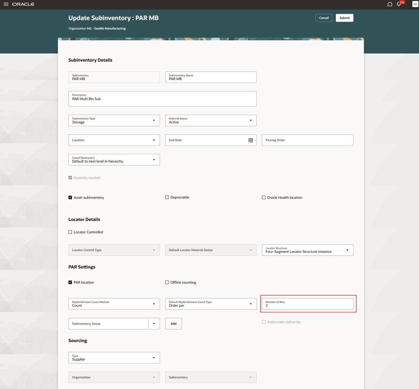Screen dimensions: 419x389
Task: Open Replenishment Count Method dropdown
Action: click(x=114, y=304)
